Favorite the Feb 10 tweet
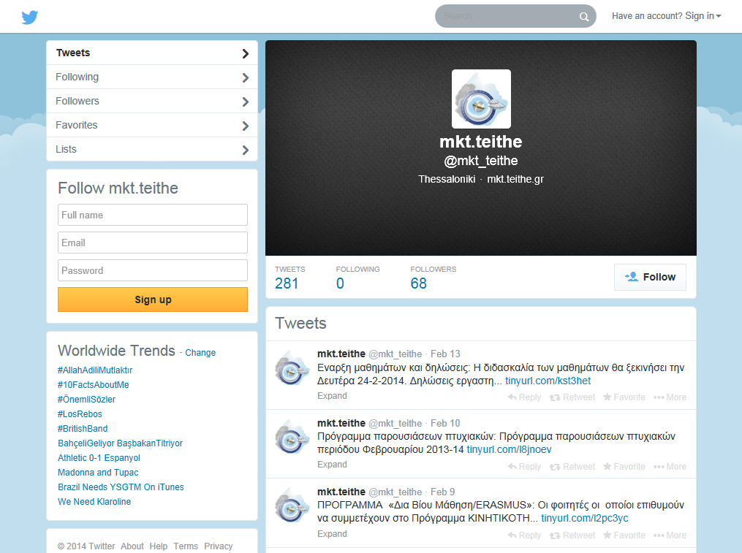The width and height of the screenshot is (742, 553). (x=624, y=466)
